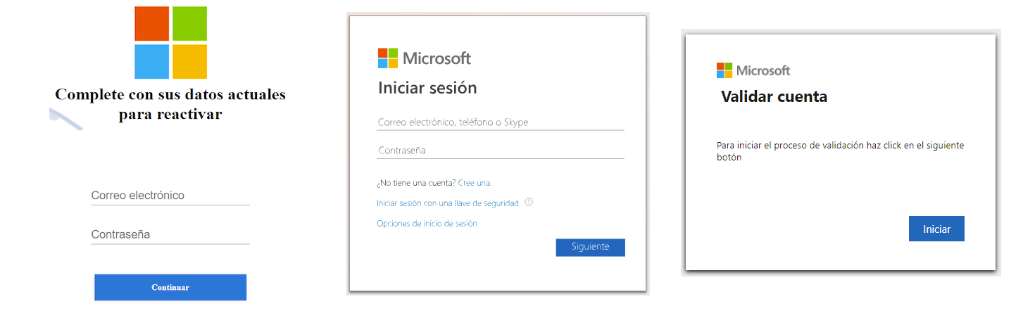Viewport: 1023px width, 311px height.
Task: Focus Contraseña field in Iniciar sesión dialog
Action: [500, 151]
